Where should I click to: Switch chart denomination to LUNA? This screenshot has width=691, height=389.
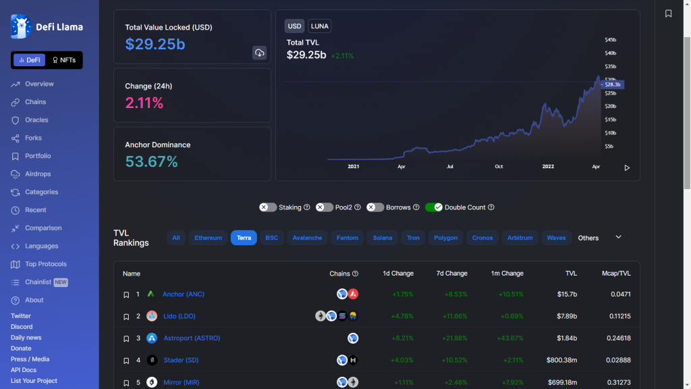point(319,26)
